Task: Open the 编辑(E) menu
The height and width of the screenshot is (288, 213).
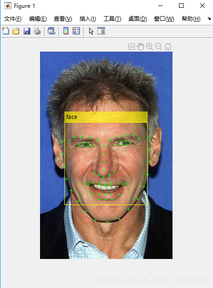Action: [38, 19]
